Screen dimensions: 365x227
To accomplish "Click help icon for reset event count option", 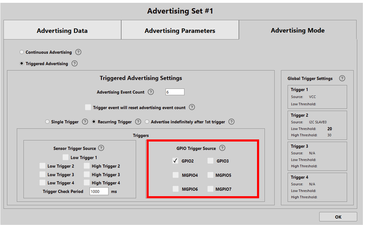I will pyautogui.click(x=192, y=108).
